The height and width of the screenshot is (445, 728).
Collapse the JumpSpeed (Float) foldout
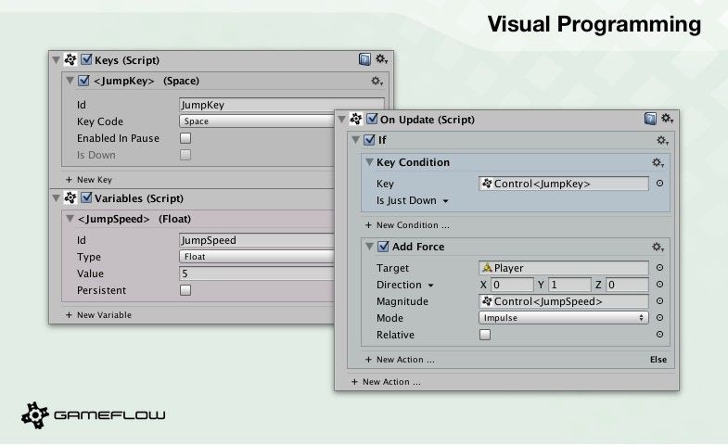pos(70,219)
